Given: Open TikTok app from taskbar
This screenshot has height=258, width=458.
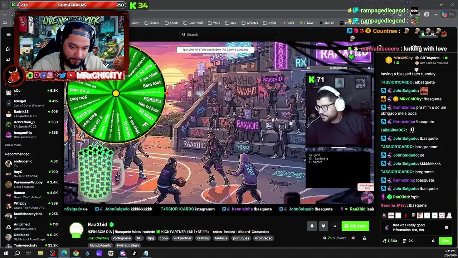Looking at the screenshot, I should [x=134, y=253].
